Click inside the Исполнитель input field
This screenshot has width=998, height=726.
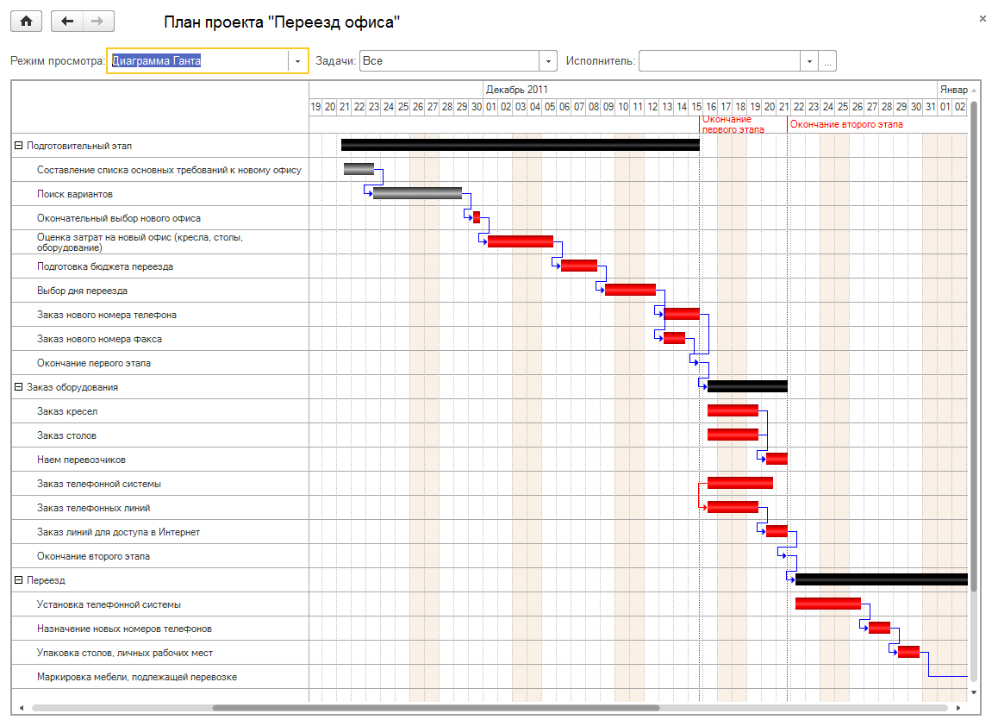[719, 61]
